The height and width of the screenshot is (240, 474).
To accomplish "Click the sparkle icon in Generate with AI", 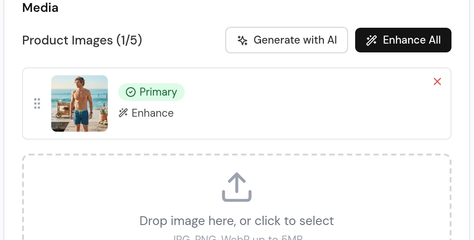I will (x=243, y=41).
